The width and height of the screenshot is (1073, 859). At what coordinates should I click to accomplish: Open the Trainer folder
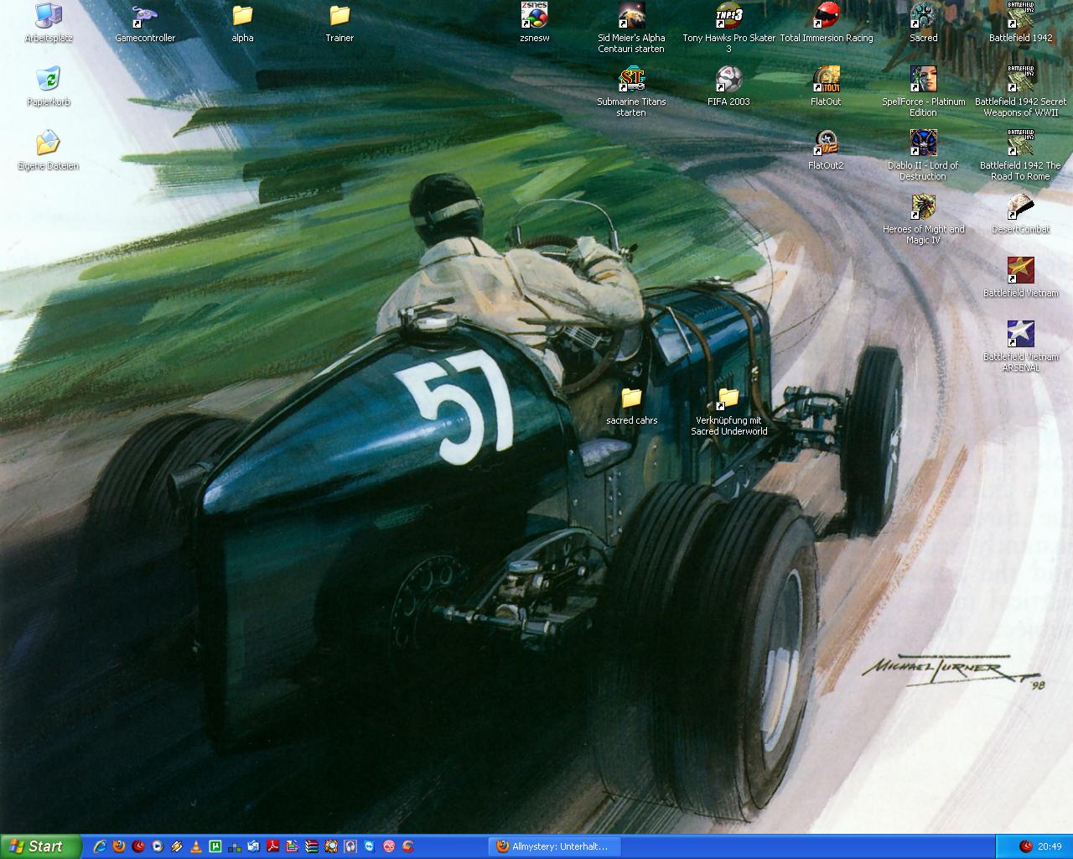(x=340, y=23)
